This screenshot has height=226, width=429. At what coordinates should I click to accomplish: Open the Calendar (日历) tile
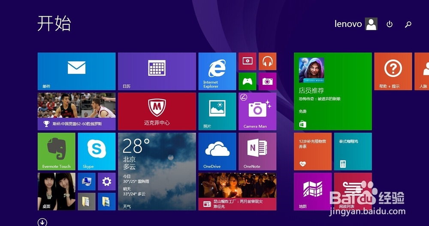[157, 71]
